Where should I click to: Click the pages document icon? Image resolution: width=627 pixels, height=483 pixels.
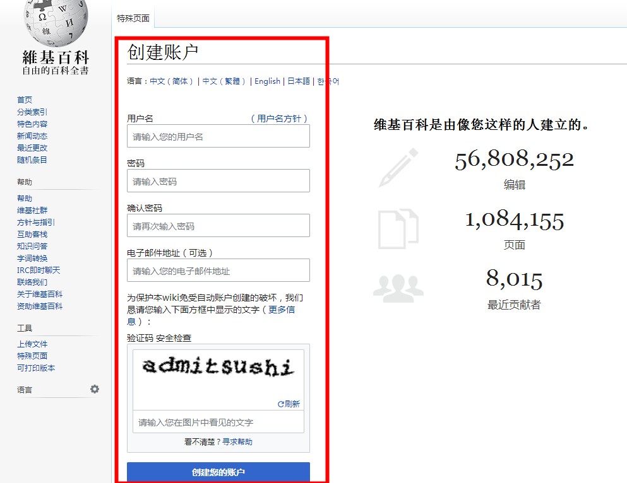398,228
